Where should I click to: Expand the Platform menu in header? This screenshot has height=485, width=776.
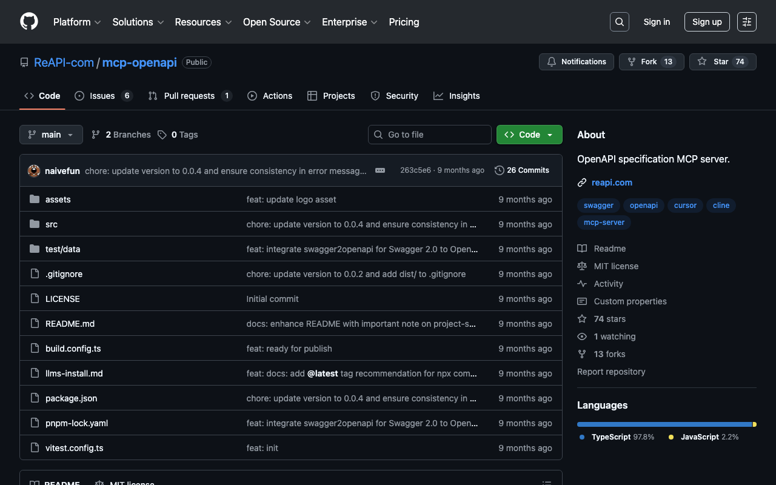tap(76, 22)
